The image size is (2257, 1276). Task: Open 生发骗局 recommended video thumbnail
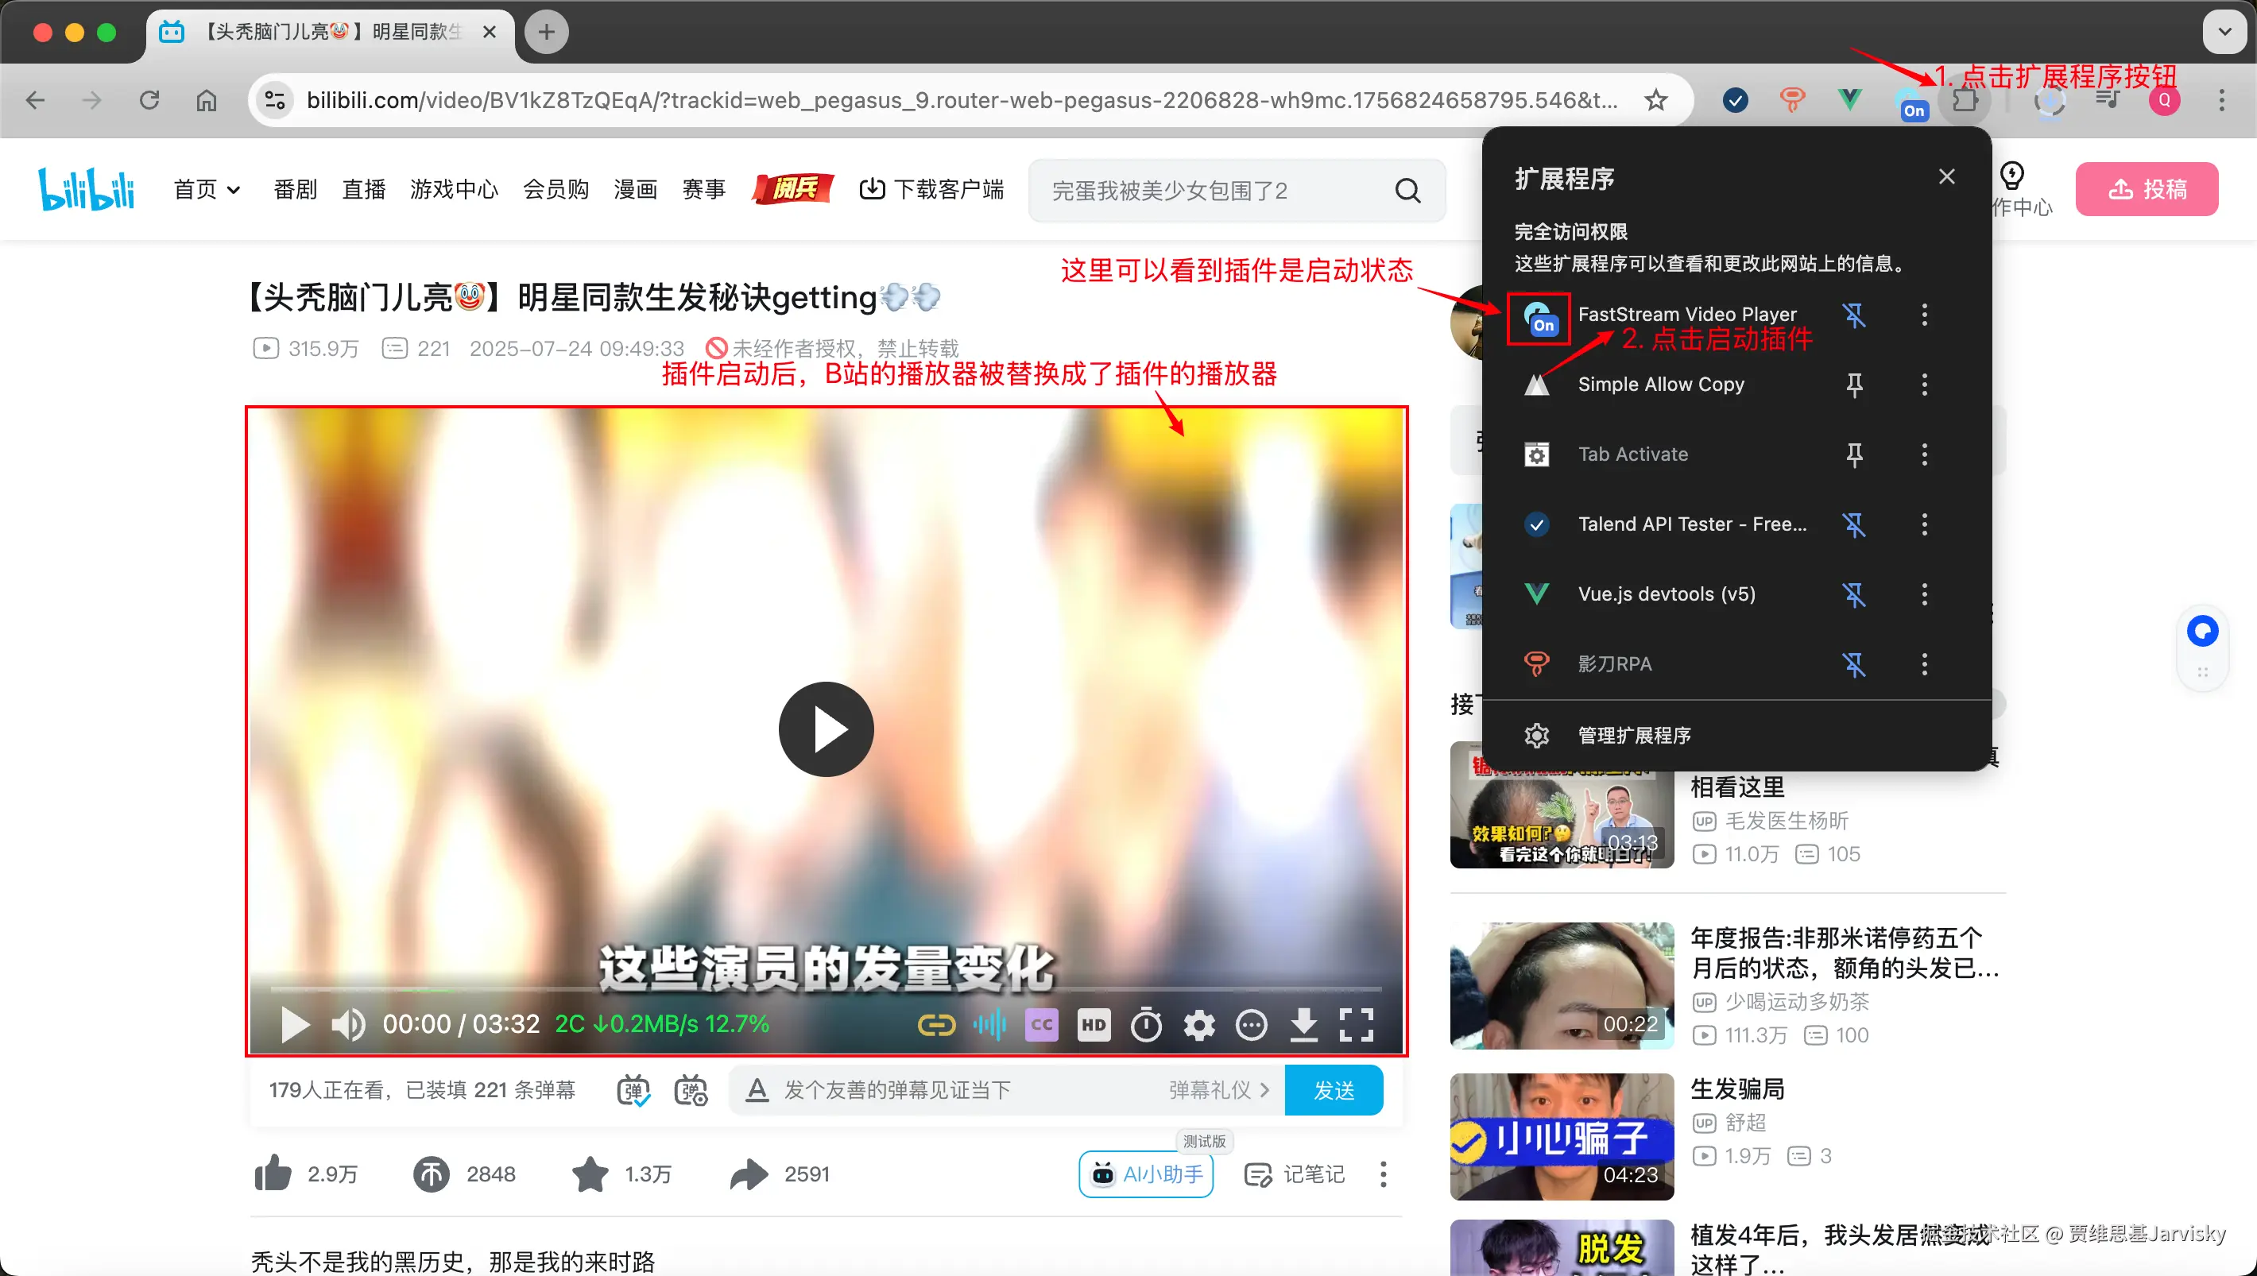click(x=1561, y=1137)
